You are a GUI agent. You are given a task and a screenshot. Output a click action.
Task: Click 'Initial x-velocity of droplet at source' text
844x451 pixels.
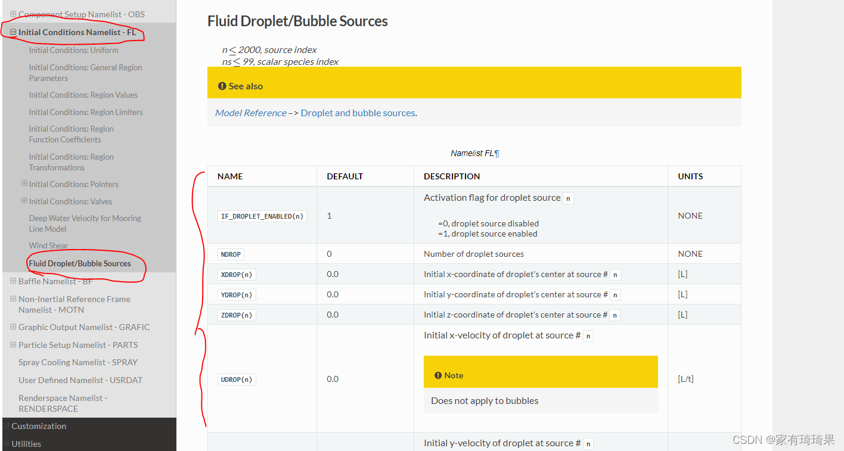click(x=502, y=335)
